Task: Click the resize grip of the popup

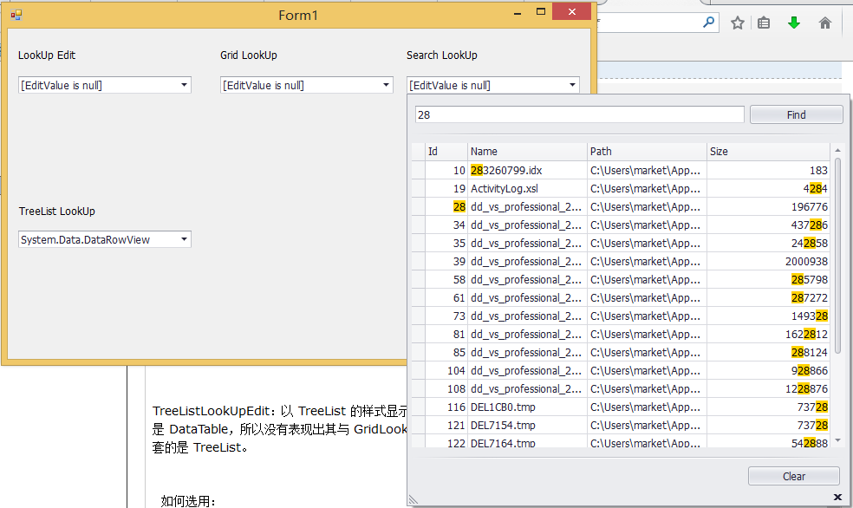Action: pos(413,498)
